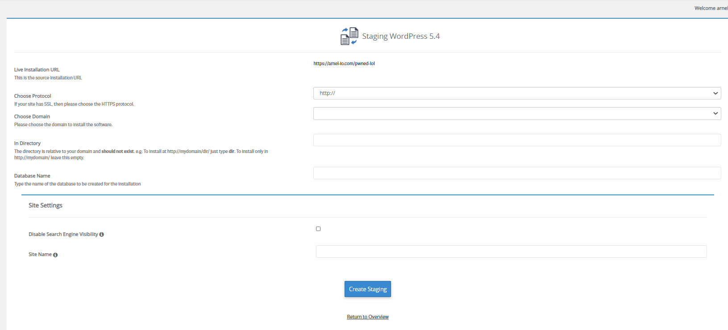Click the 'Type the name of the database' hint
The image size is (728, 330).
coord(78,184)
